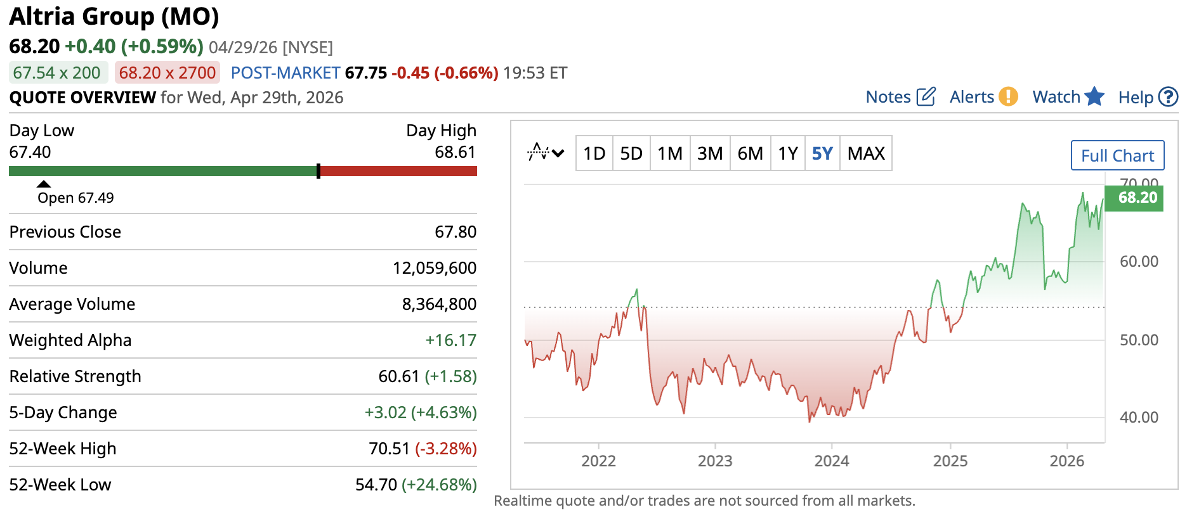Click the Open 67.49 triangle marker
This screenshot has height=531, width=1194.
click(x=43, y=184)
